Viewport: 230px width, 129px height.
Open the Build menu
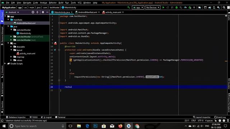coord(61,3)
